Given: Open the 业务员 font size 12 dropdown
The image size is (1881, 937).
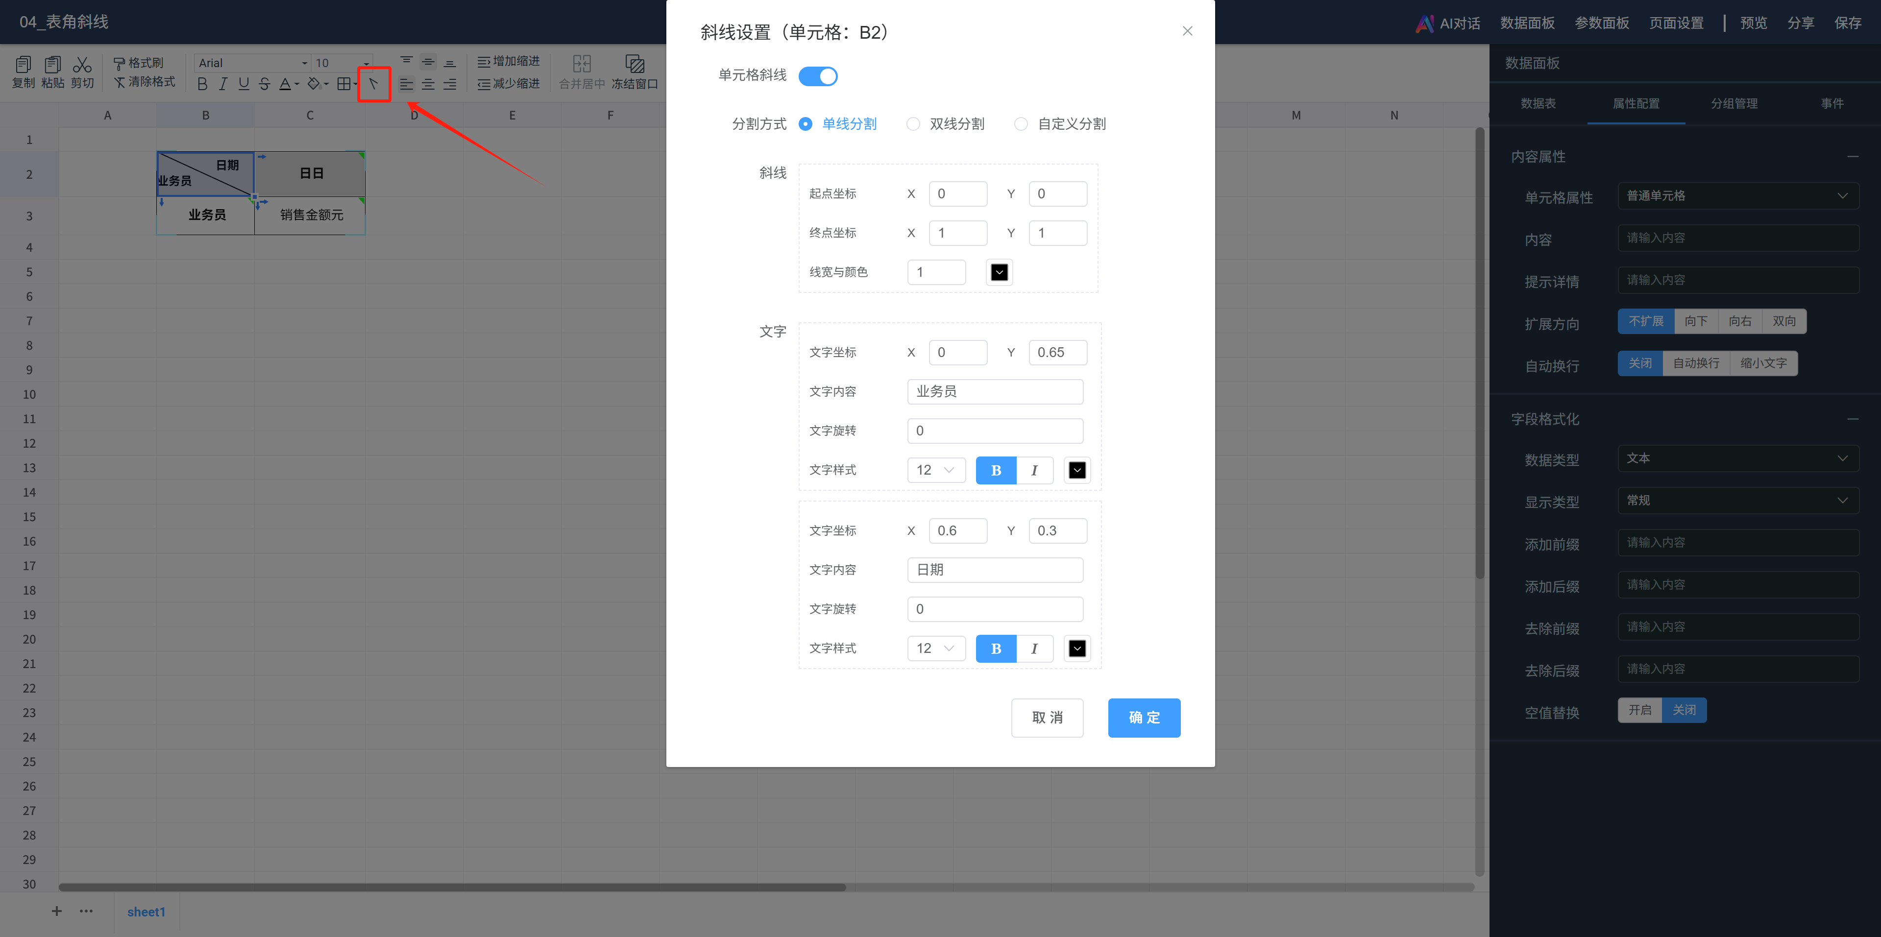Looking at the screenshot, I should pyautogui.click(x=936, y=471).
